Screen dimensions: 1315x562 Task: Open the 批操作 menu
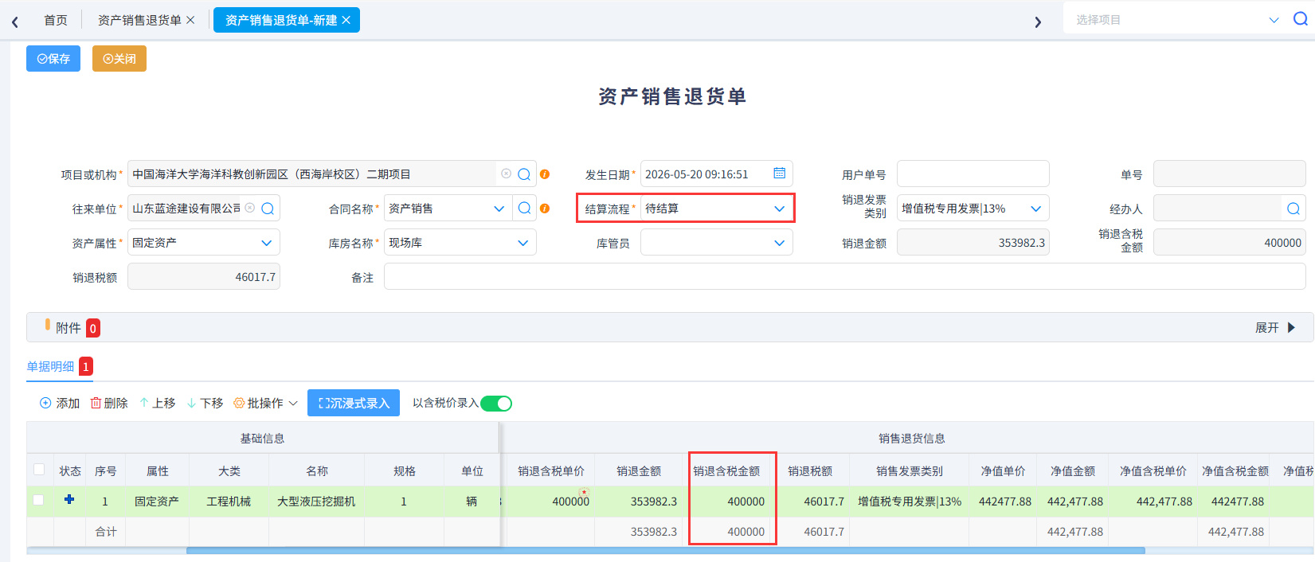tap(265, 403)
